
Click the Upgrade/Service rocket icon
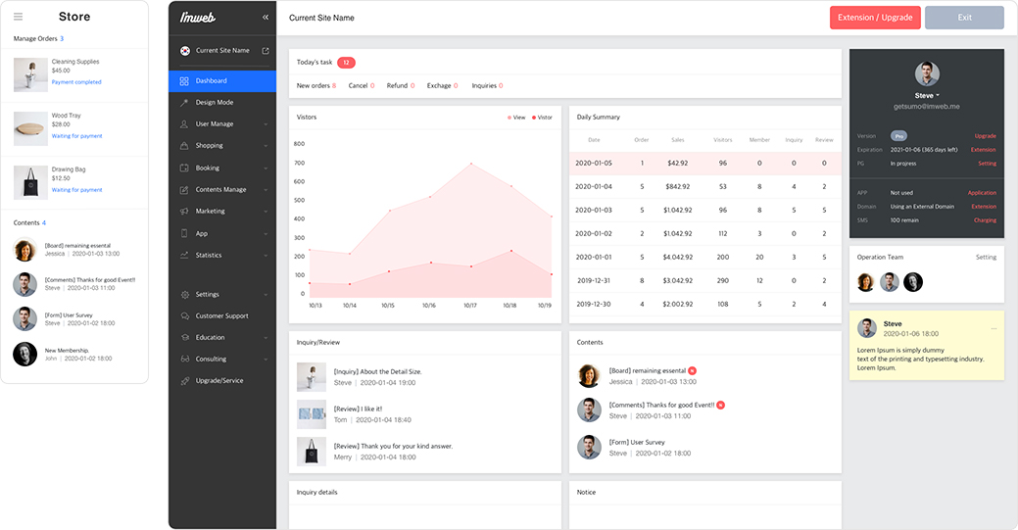click(184, 381)
